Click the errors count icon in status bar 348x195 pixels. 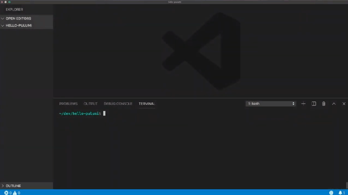[6, 193]
